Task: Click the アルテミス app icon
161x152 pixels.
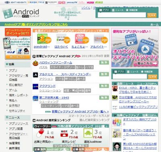Action: pyautogui.click(x=35, y=75)
